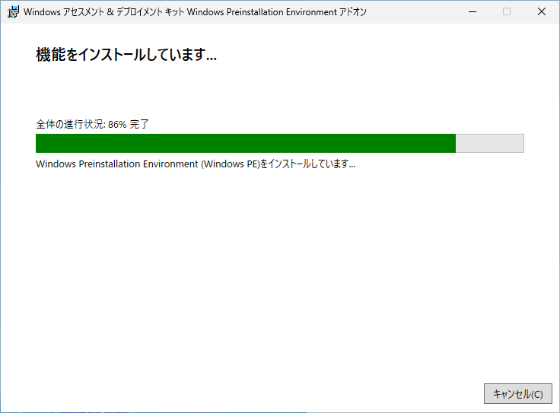The width and height of the screenshot is (560, 413).
Task: Click the 全体の進行状況: 86% 完了 text
Action: (x=92, y=124)
